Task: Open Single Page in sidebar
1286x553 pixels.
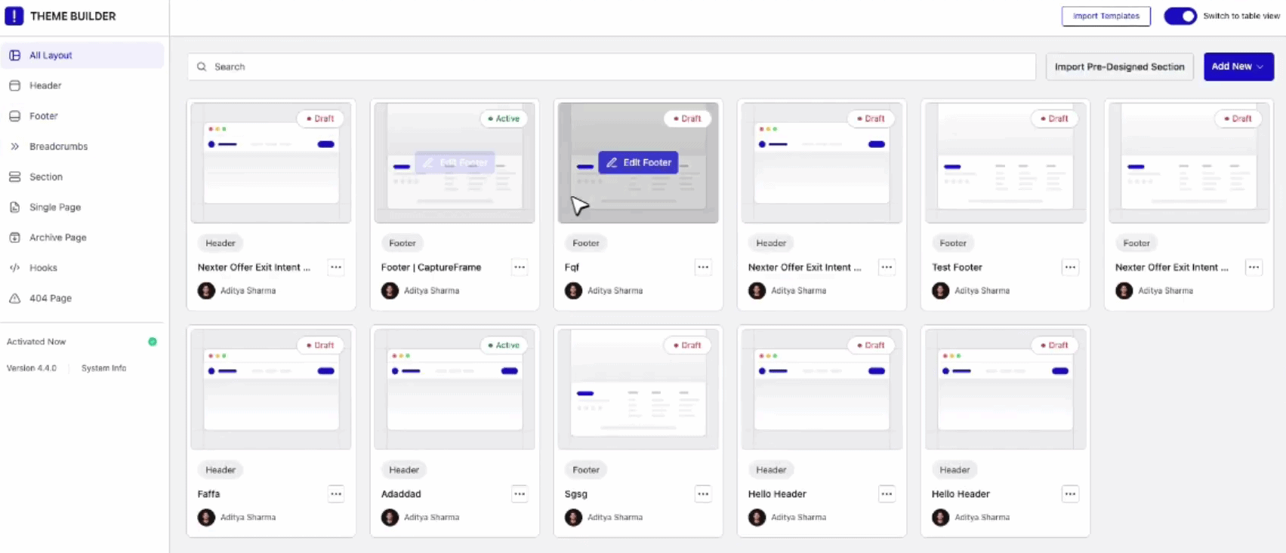Action: click(x=83, y=207)
